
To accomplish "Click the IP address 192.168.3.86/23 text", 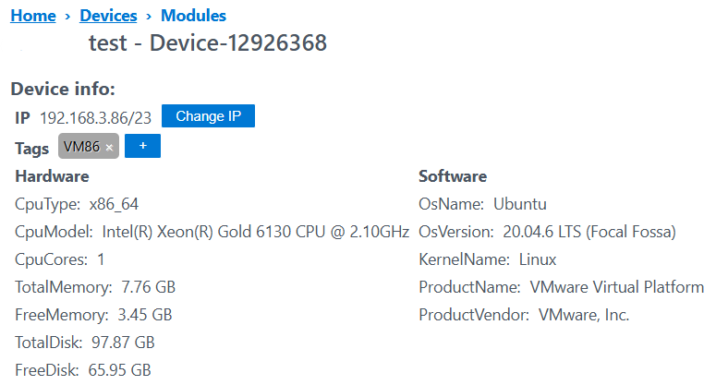I will 95,117.
